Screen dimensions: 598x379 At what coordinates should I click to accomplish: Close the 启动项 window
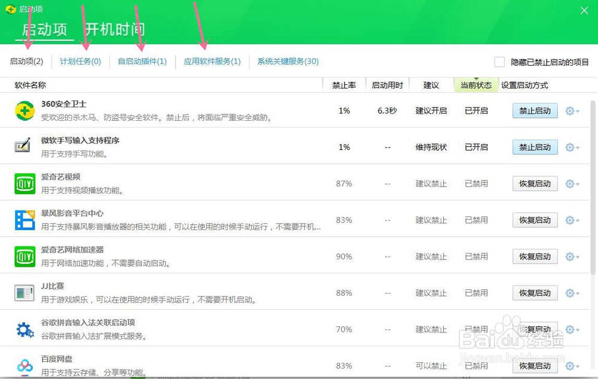click(x=584, y=11)
